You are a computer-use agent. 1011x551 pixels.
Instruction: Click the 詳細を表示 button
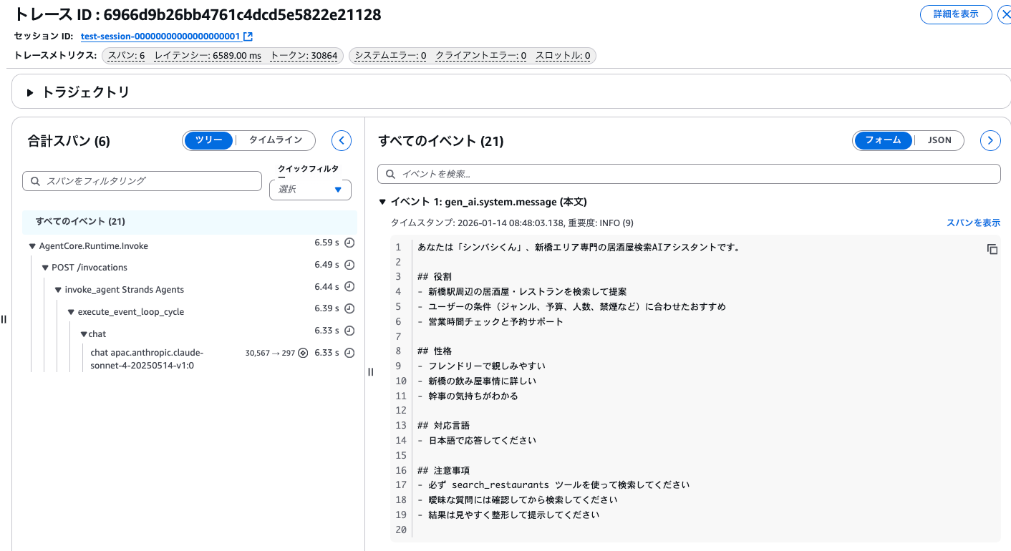956,14
